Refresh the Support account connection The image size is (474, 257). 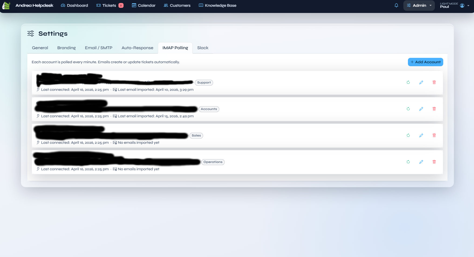408,82
